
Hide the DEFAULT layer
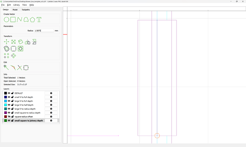tap(9, 93)
